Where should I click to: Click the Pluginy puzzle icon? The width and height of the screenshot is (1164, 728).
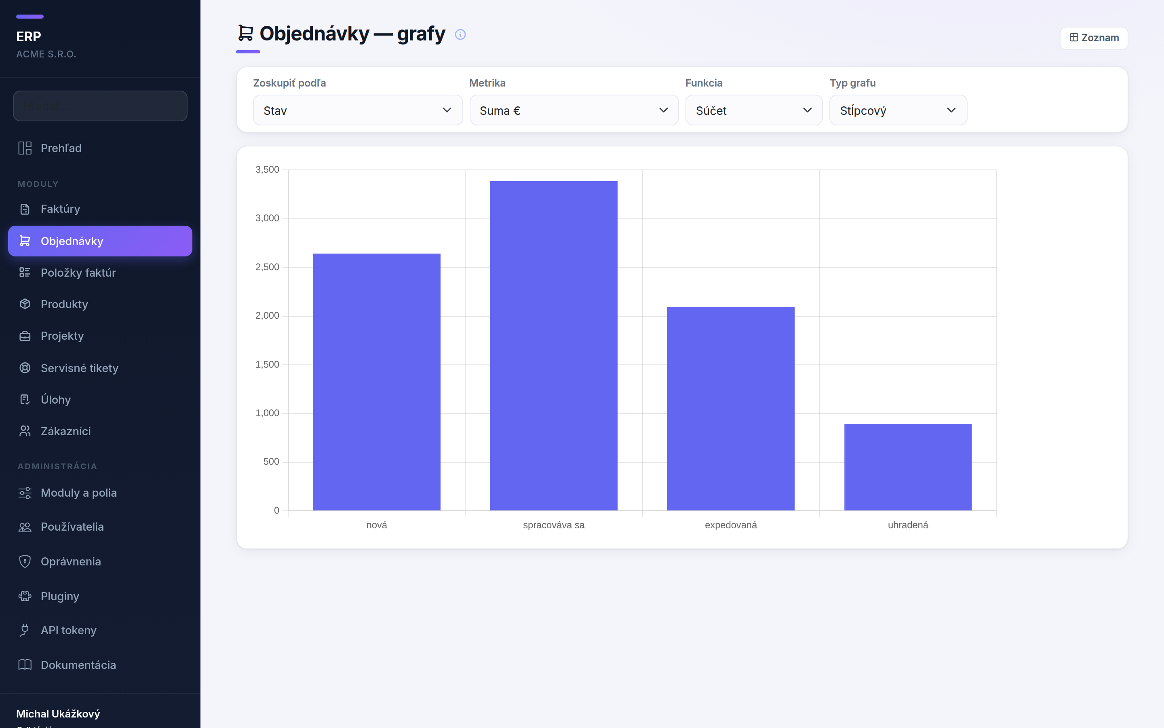click(25, 596)
